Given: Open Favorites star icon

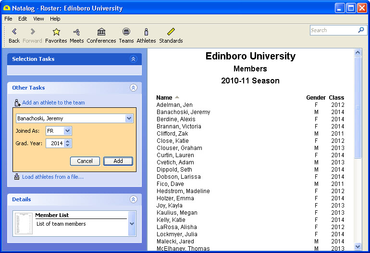Looking at the screenshot, I should click(x=56, y=32).
